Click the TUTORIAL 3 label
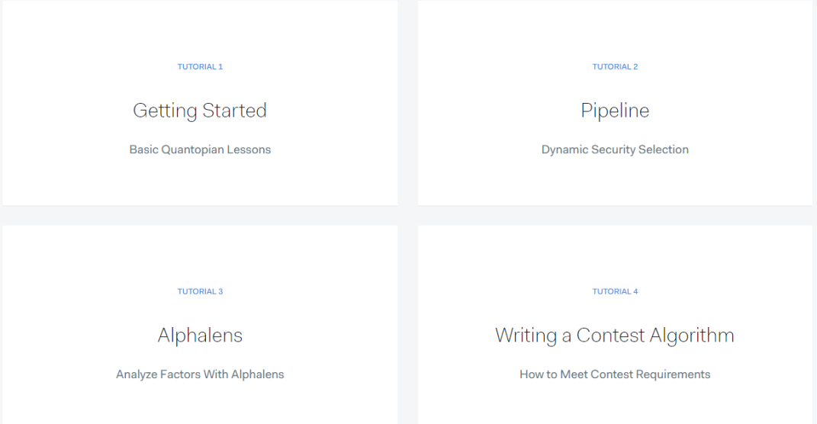This screenshot has width=817, height=424. coord(200,291)
